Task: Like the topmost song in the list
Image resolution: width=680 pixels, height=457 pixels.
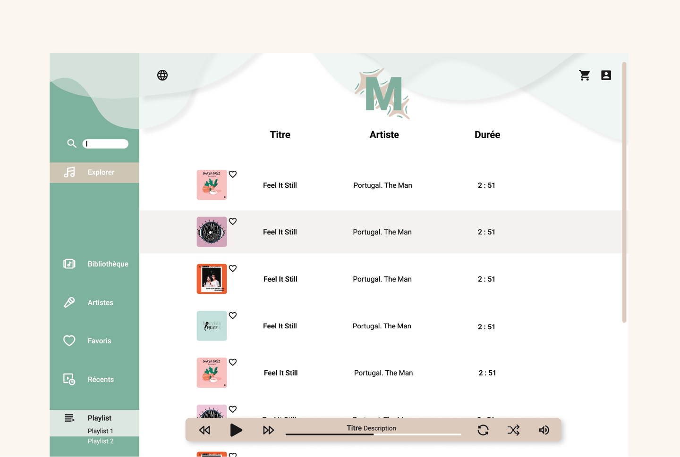Action: [x=233, y=174]
